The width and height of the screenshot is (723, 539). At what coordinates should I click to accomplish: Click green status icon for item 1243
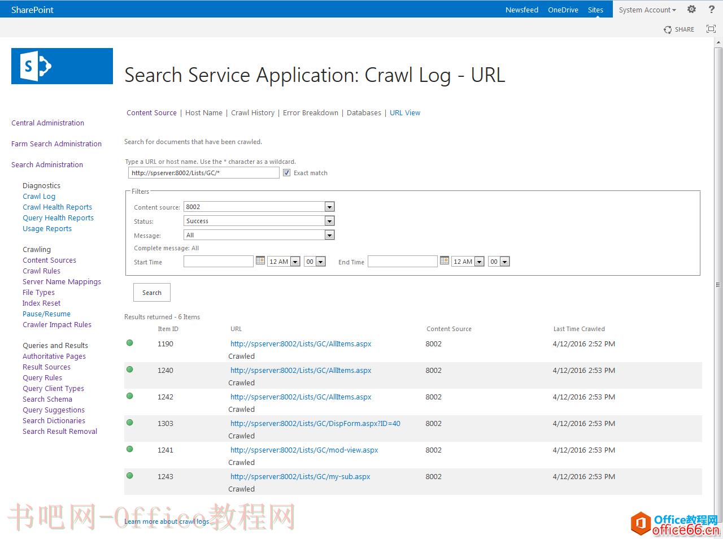pyautogui.click(x=129, y=476)
